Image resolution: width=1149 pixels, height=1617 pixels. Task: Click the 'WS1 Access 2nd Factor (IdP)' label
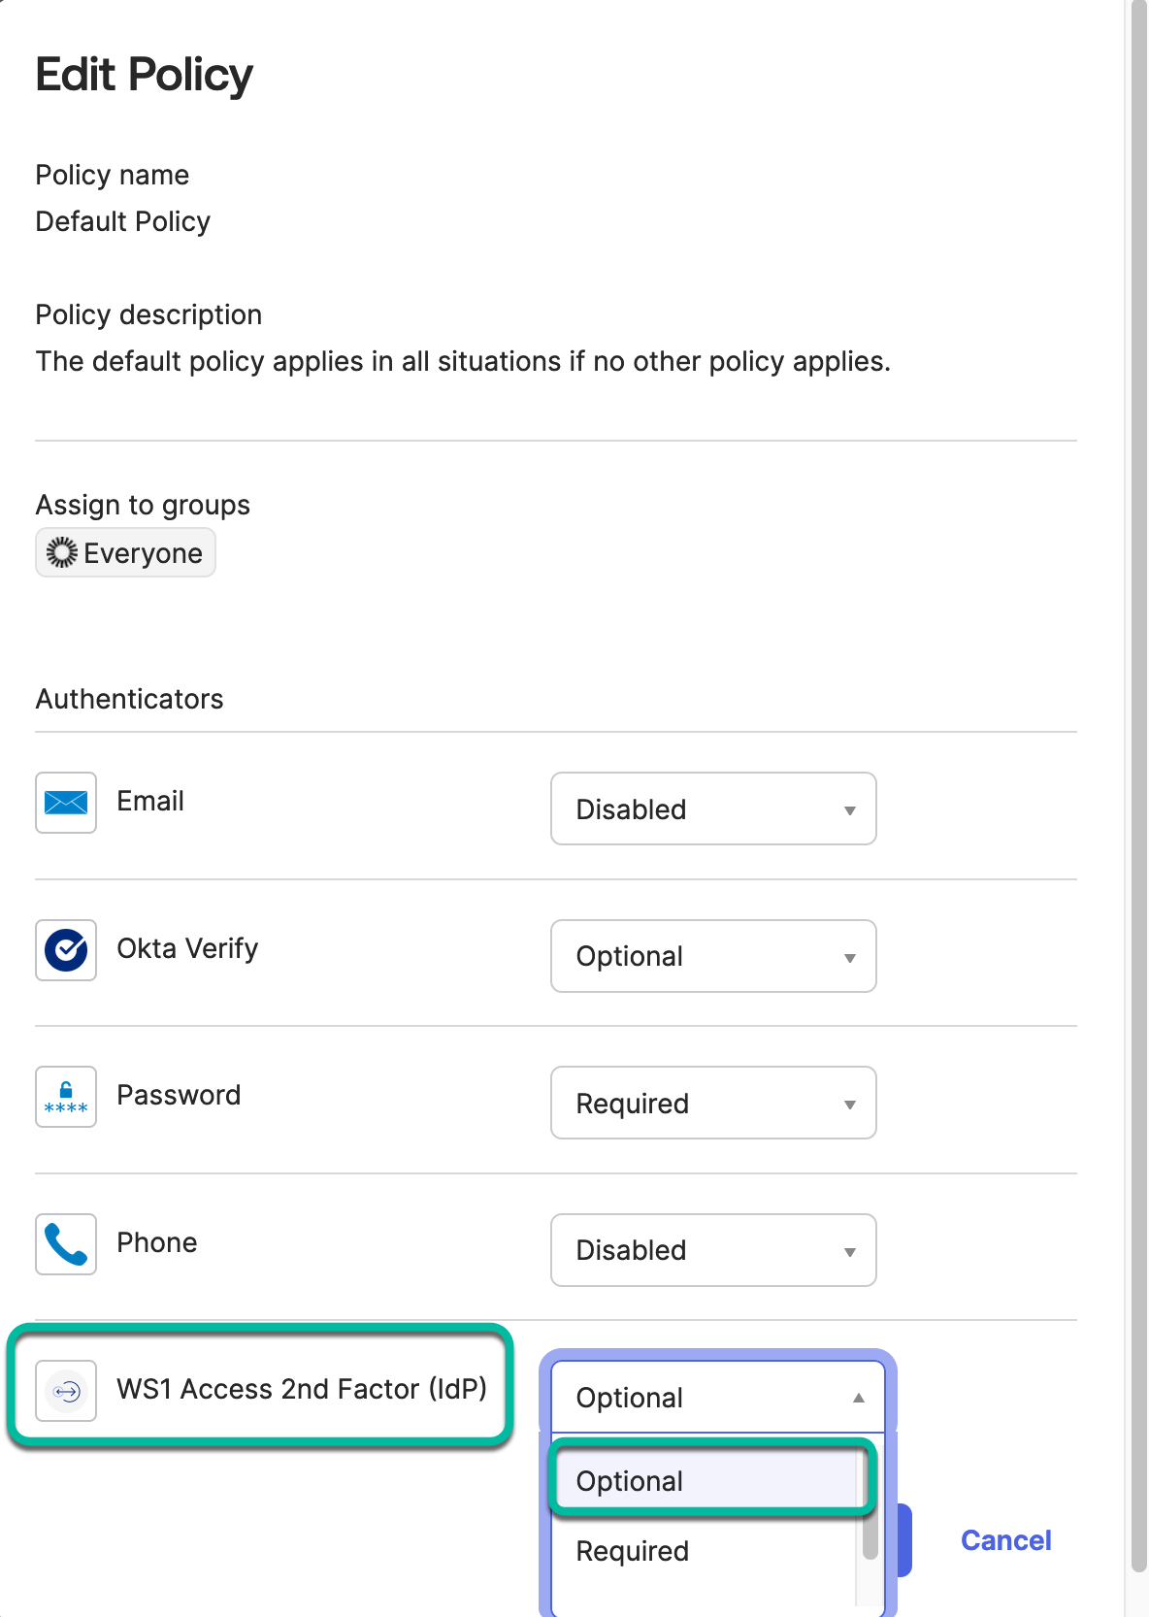[x=302, y=1389]
